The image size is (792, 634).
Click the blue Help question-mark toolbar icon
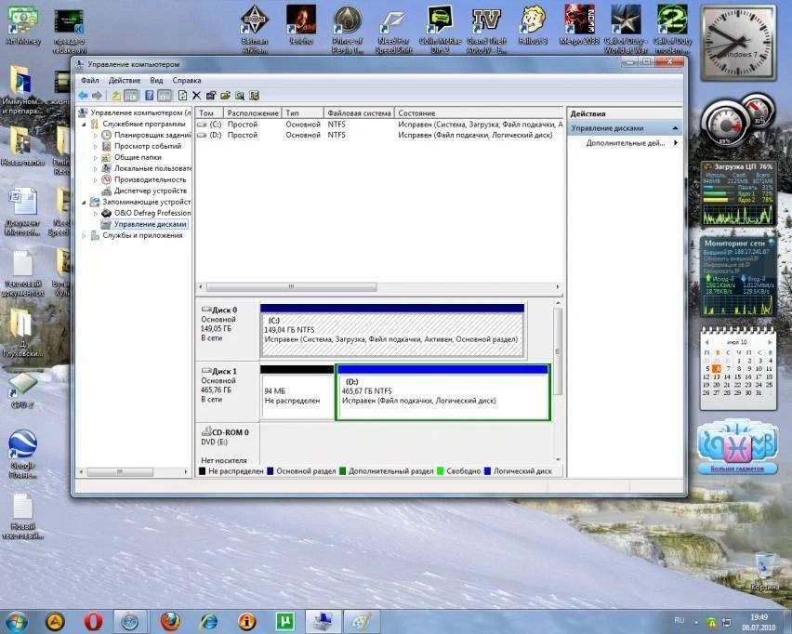point(149,96)
